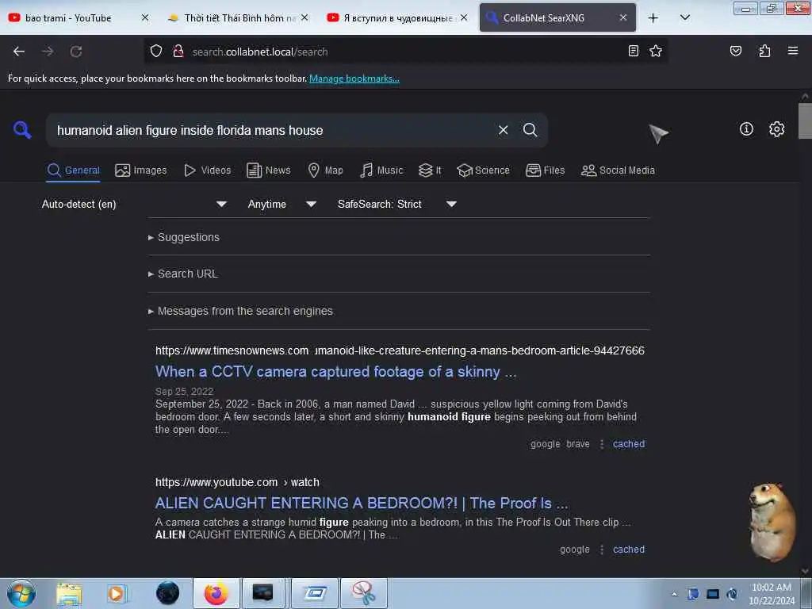
Task: Open the SafeSearch: Strict dropdown
Action: coord(396,204)
